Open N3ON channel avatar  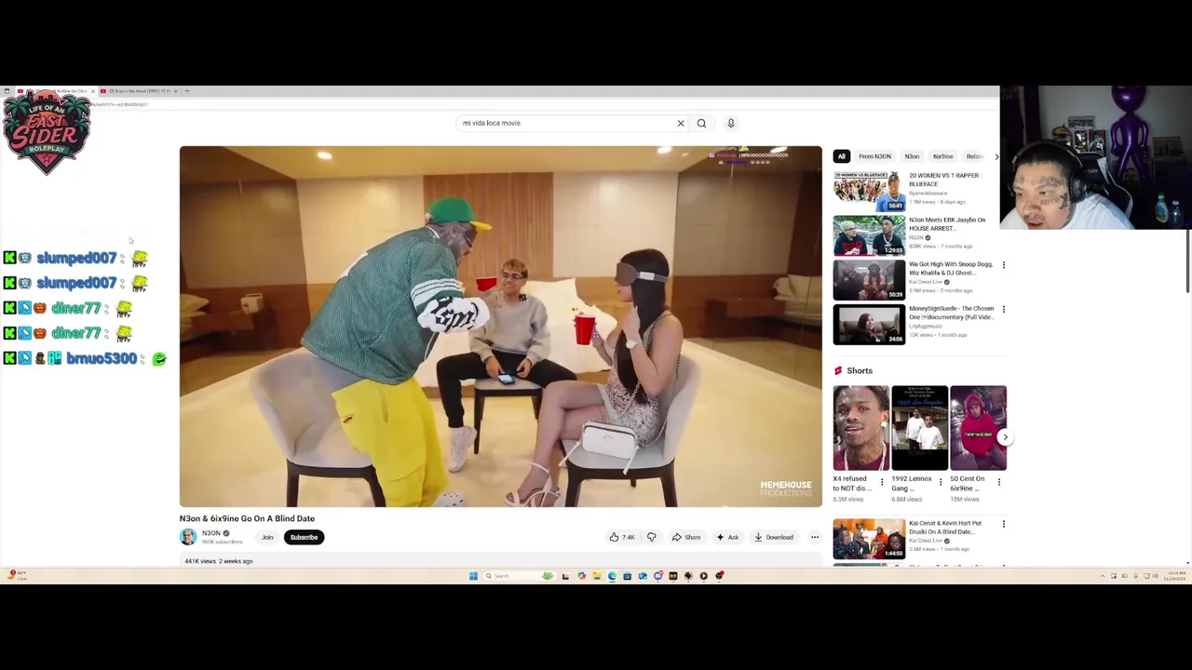point(188,537)
